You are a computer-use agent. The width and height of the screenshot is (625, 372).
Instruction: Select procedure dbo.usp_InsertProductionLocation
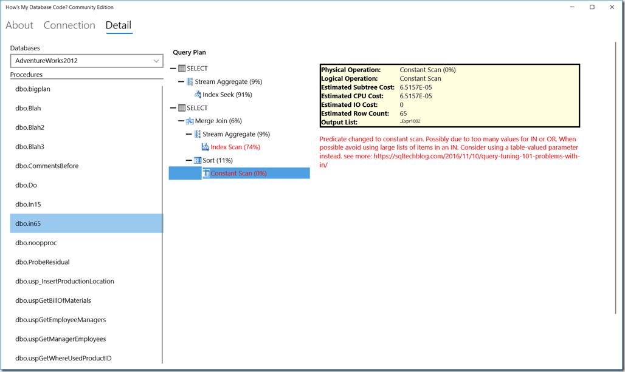tap(86, 282)
